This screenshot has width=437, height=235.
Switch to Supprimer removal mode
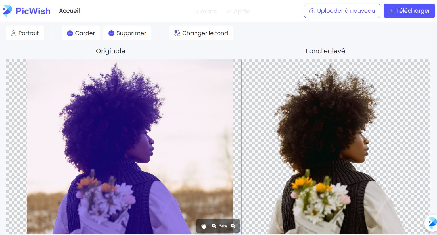point(127,33)
